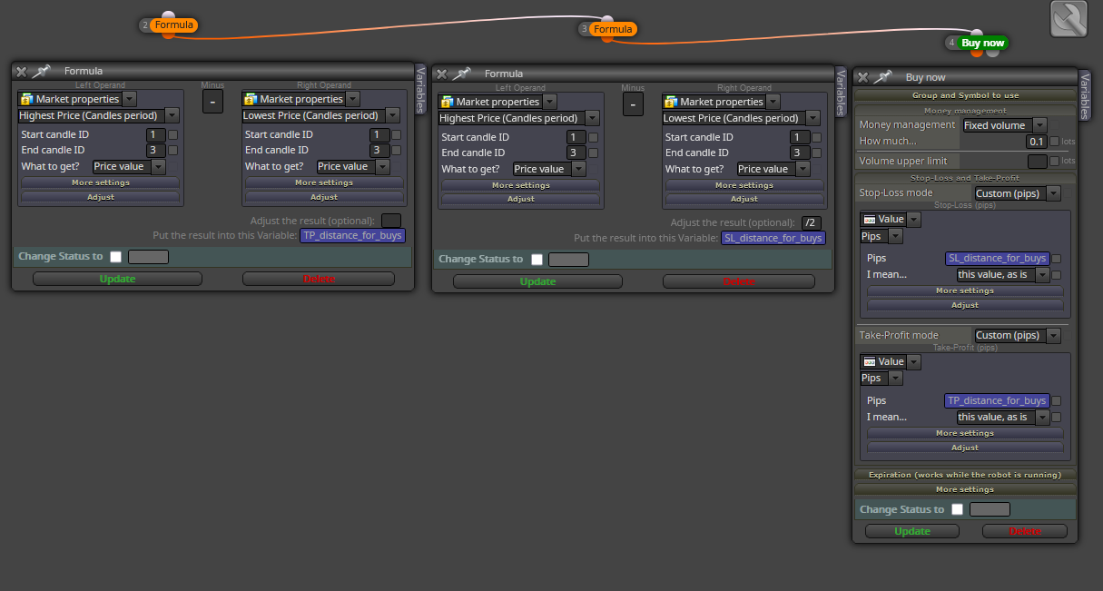Open Variables tab beside Buy now panel
1103x591 pixels.
pyautogui.click(x=1084, y=96)
